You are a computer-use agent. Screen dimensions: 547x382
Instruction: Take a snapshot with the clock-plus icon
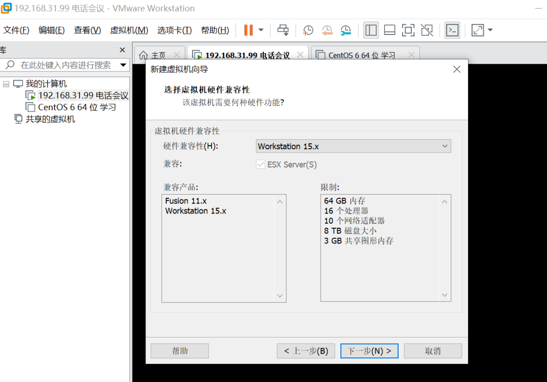click(x=308, y=30)
